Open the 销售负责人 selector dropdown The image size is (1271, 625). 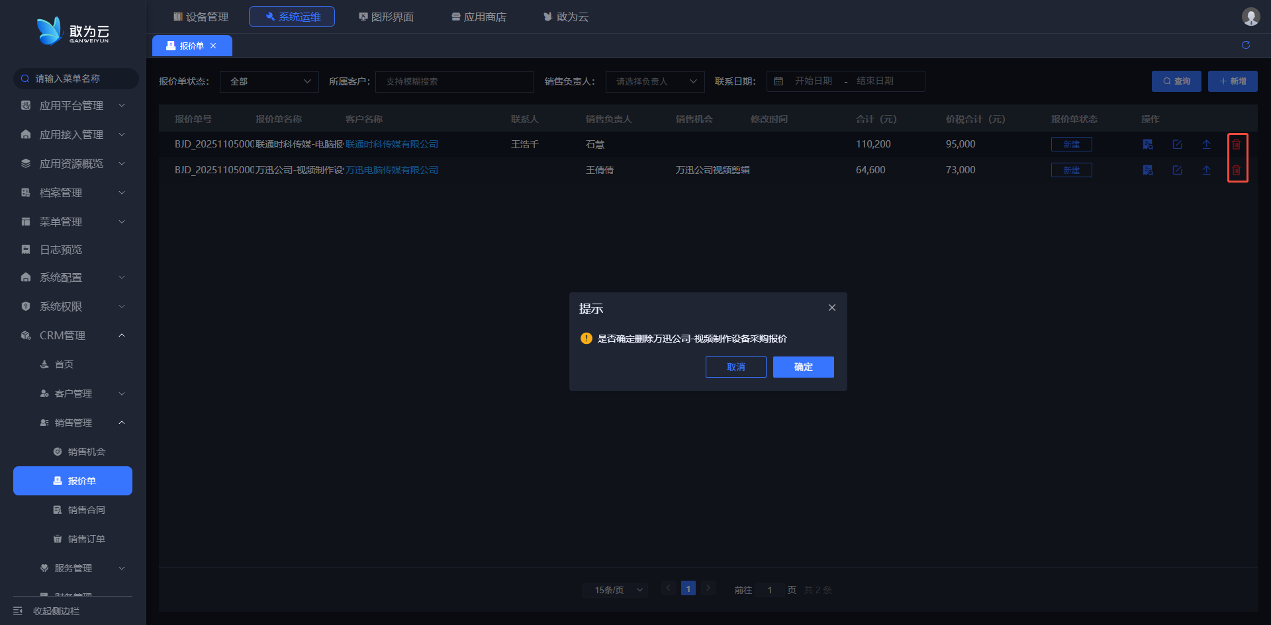[655, 81]
